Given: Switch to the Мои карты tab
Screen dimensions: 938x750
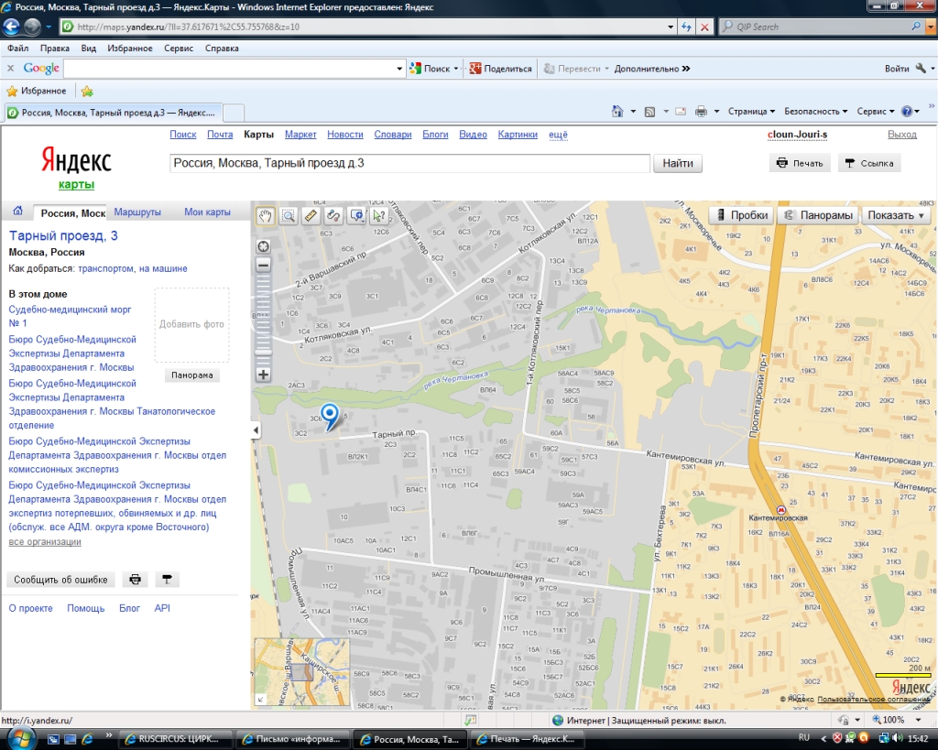Looking at the screenshot, I should click(207, 212).
